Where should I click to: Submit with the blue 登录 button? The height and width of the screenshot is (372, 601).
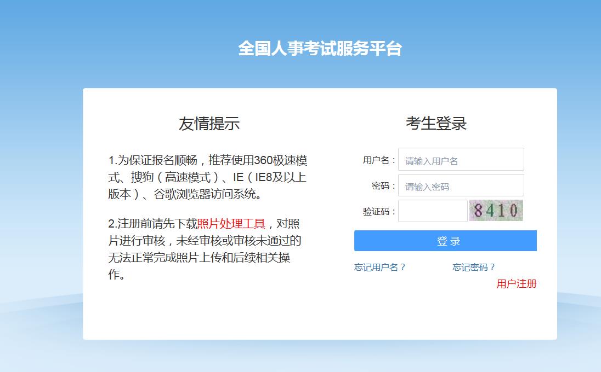click(445, 241)
